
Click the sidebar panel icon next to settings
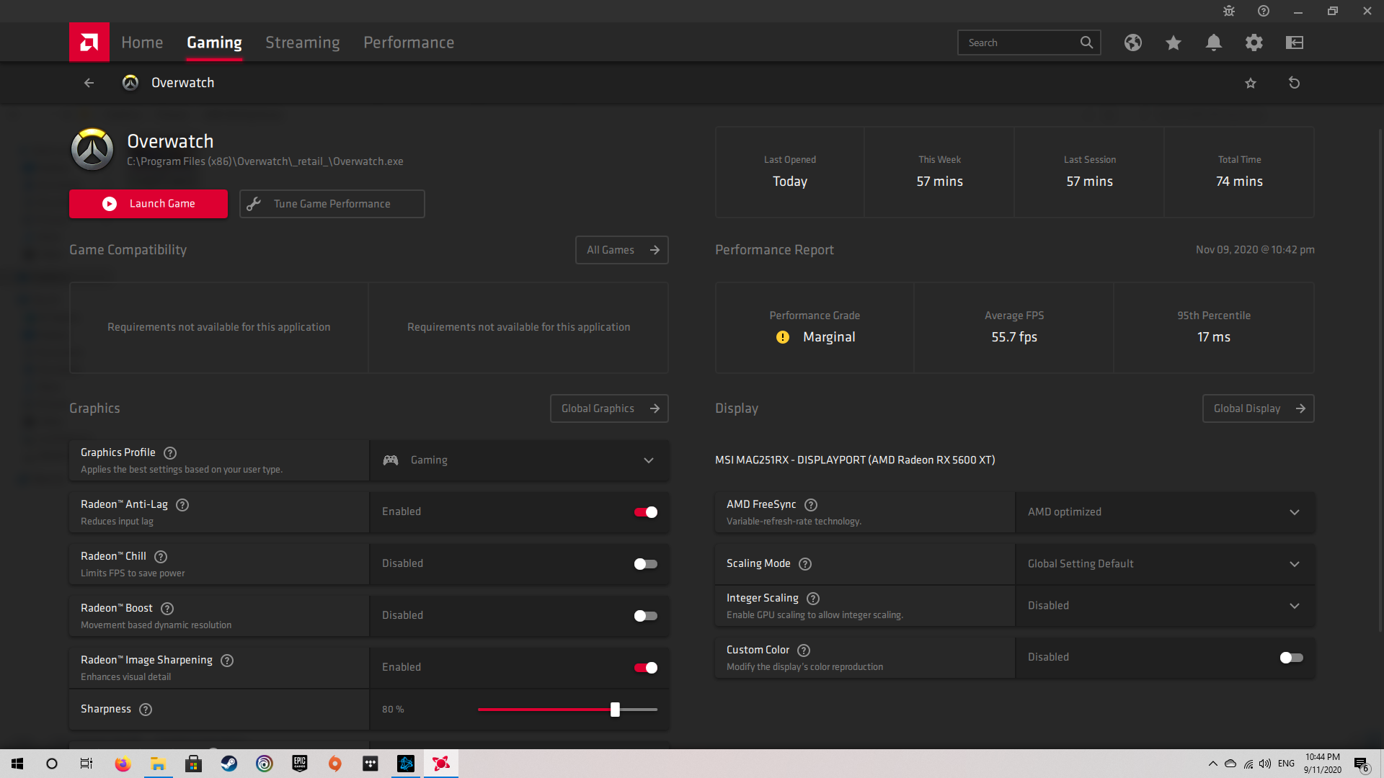[x=1294, y=43]
